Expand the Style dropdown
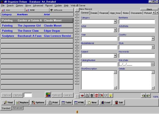Screen dimensions: 159x114 click(x=153, y=47)
